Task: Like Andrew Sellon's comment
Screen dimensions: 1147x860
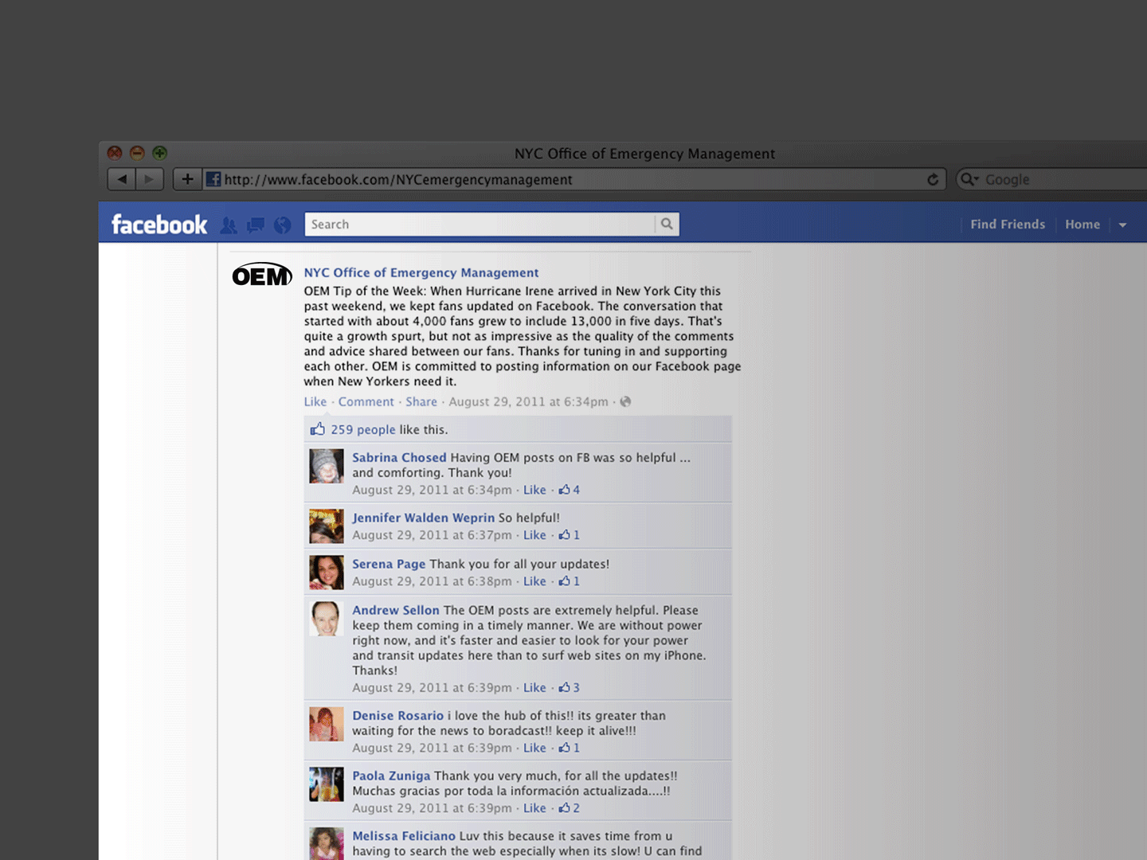Action: pyautogui.click(x=534, y=688)
